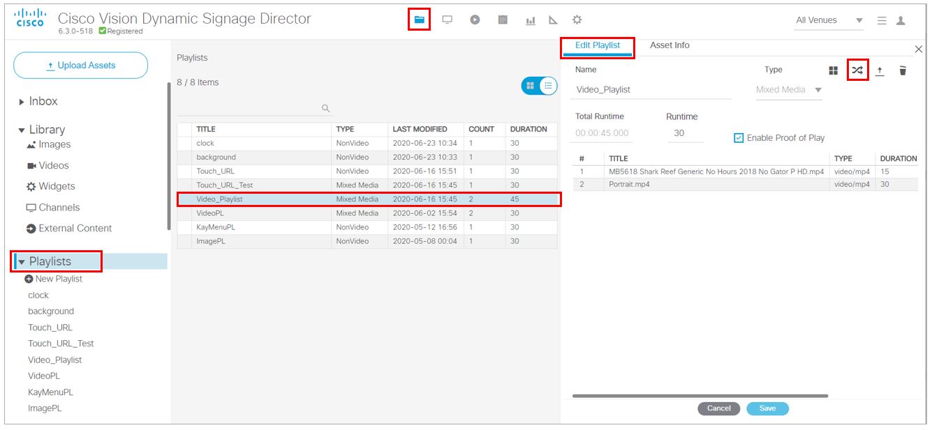
Task: Select the KayMenuPL row in playlists table
Action: (x=367, y=227)
